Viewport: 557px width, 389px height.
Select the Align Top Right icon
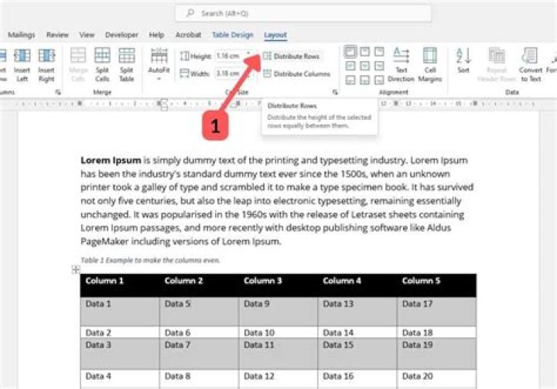pyautogui.click(x=379, y=52)
